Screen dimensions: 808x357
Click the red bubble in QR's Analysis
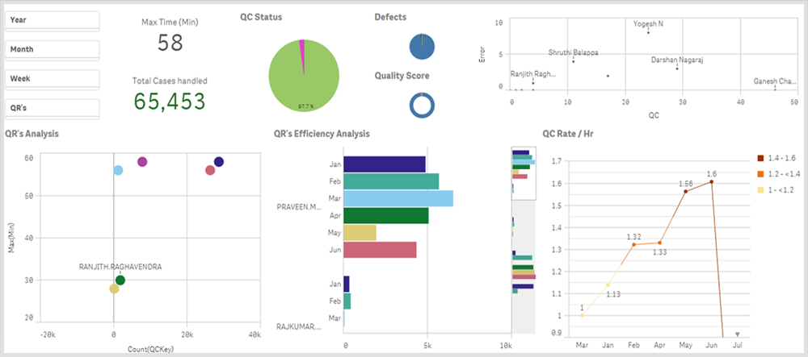tap(210, 170)
